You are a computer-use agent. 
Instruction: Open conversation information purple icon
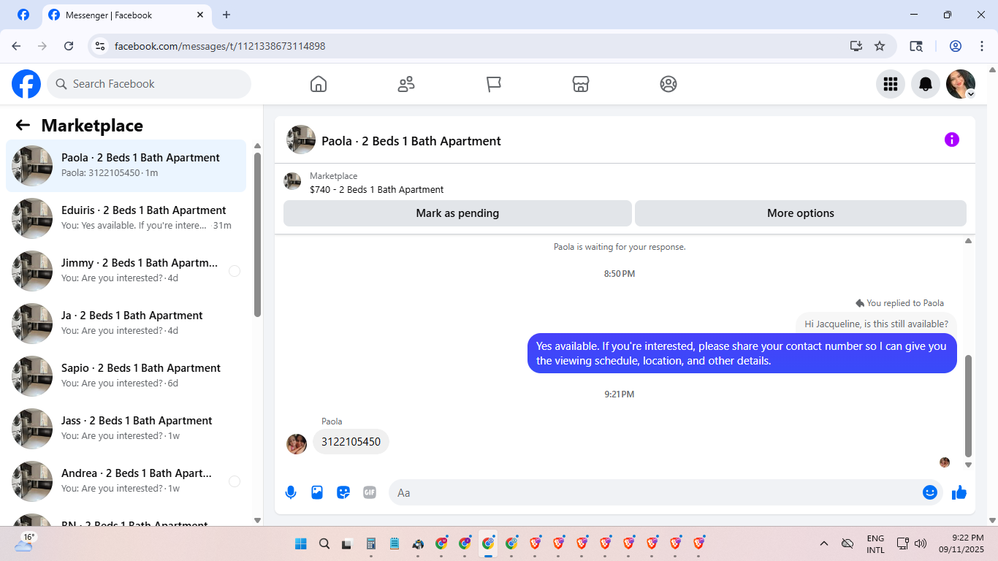tap(952, 140)
